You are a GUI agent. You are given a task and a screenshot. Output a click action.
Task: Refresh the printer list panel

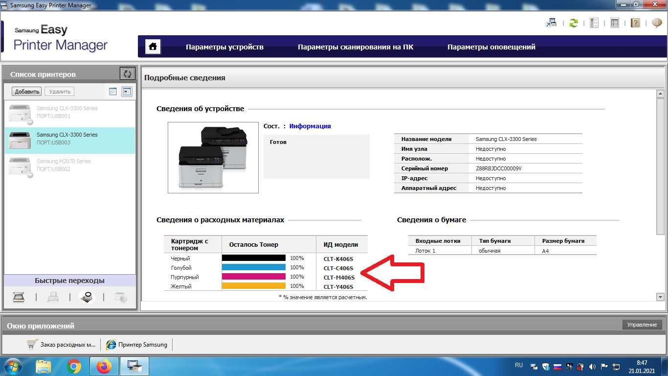point(128,74)
